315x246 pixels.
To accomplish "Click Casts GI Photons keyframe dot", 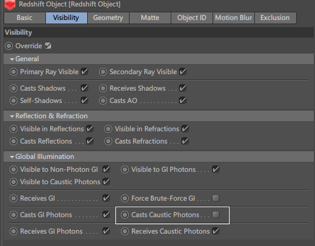I will click(14, 215).
